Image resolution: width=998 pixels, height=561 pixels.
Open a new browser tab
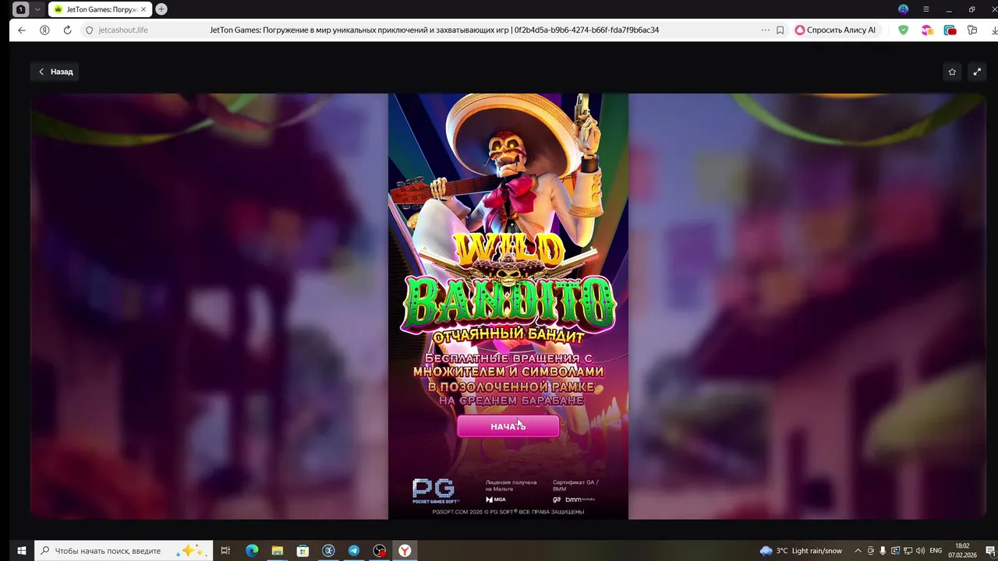coord(161,9)
